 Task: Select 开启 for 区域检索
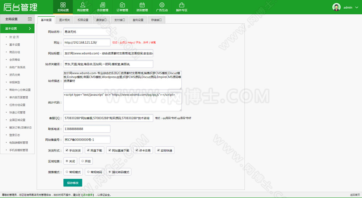pos(83,161)
